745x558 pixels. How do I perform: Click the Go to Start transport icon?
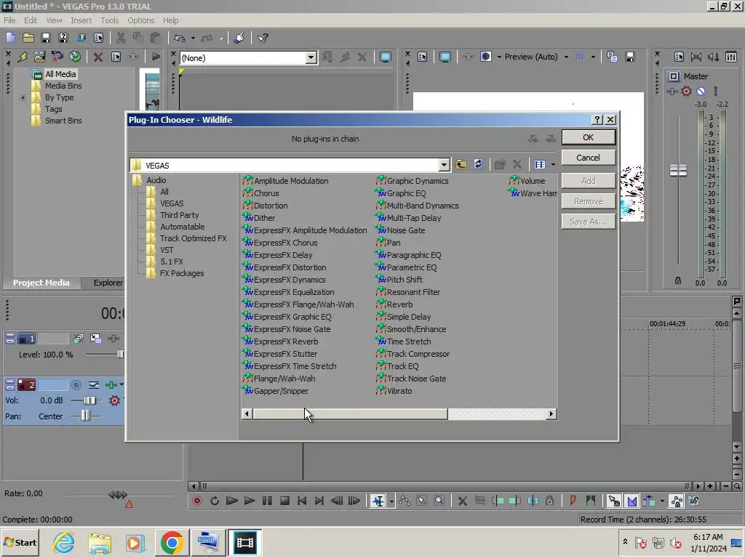point(302,501)
